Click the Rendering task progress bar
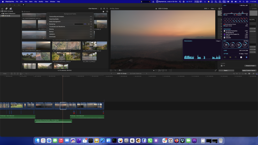The height and width of the screenshot is (145, 258). point(79,24)
